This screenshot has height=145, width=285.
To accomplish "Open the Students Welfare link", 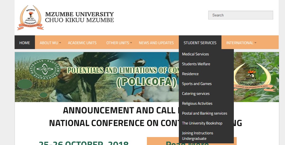I will coord(196,64).
